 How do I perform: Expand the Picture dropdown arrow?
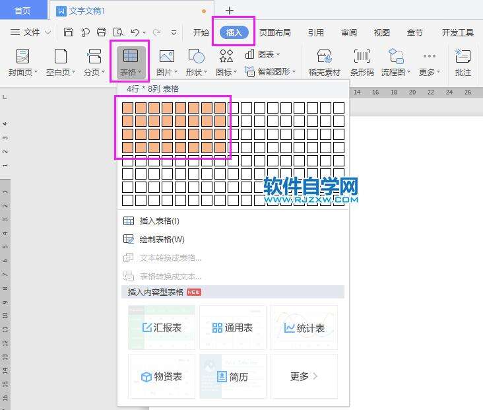click(x=176, y=72)
